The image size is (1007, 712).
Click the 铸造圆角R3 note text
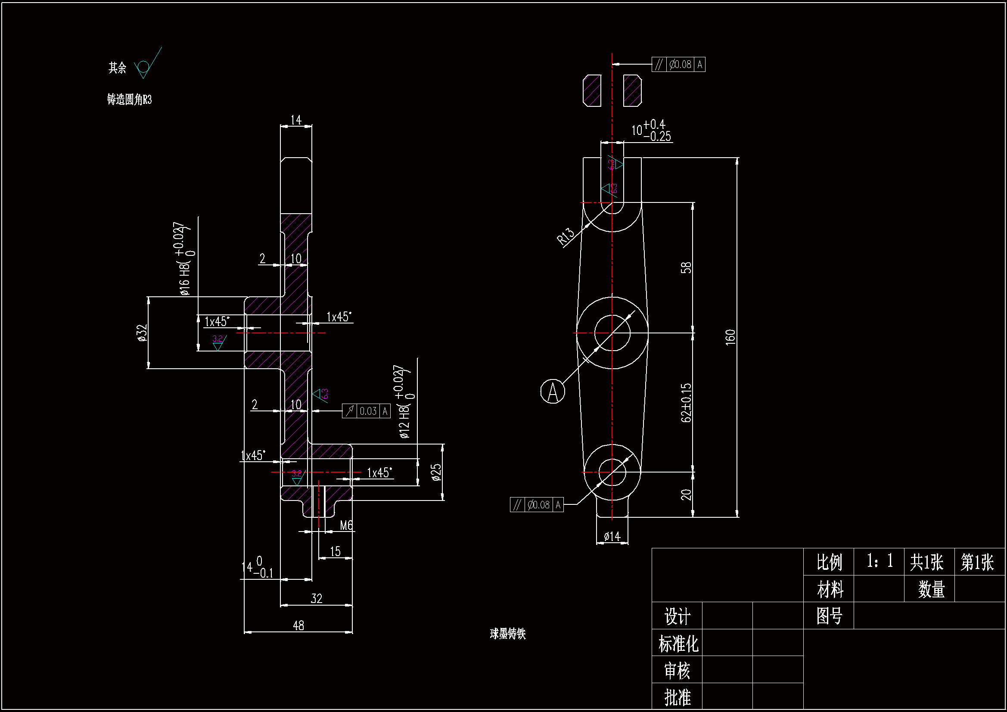[128, 99]
